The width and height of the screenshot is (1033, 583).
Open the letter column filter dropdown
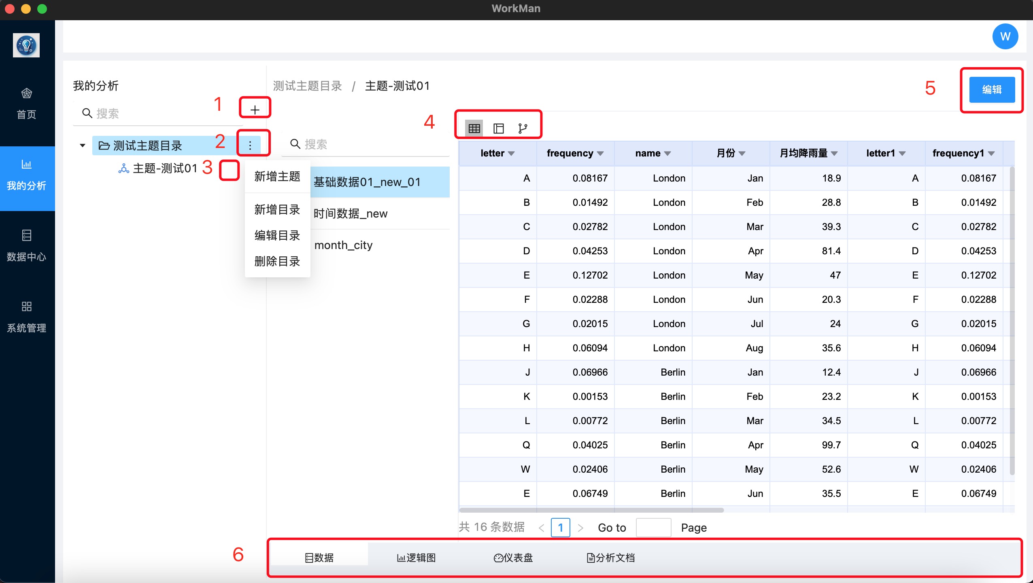tap(511, 154)
